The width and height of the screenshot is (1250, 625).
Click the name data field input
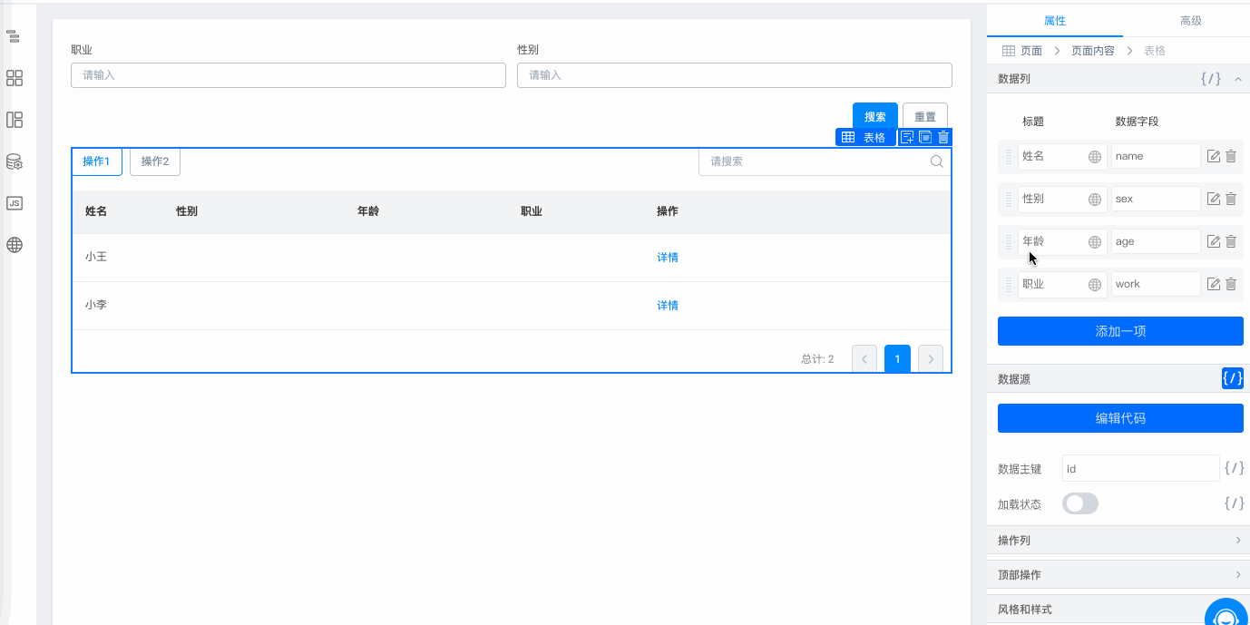1156,156
